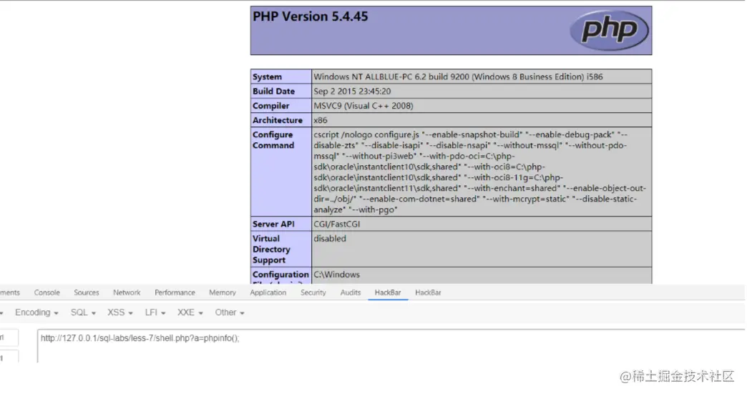Screen dimensions: 747x396
Task: Click the PHP logo in header
Action: coord(609,30)
